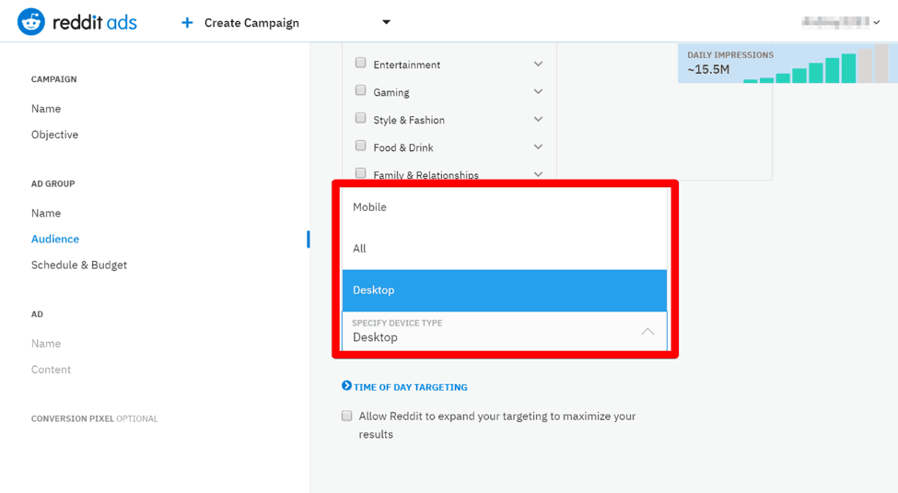
Task: Click the Reddit alien logo icon
Action: pos(31,22)
